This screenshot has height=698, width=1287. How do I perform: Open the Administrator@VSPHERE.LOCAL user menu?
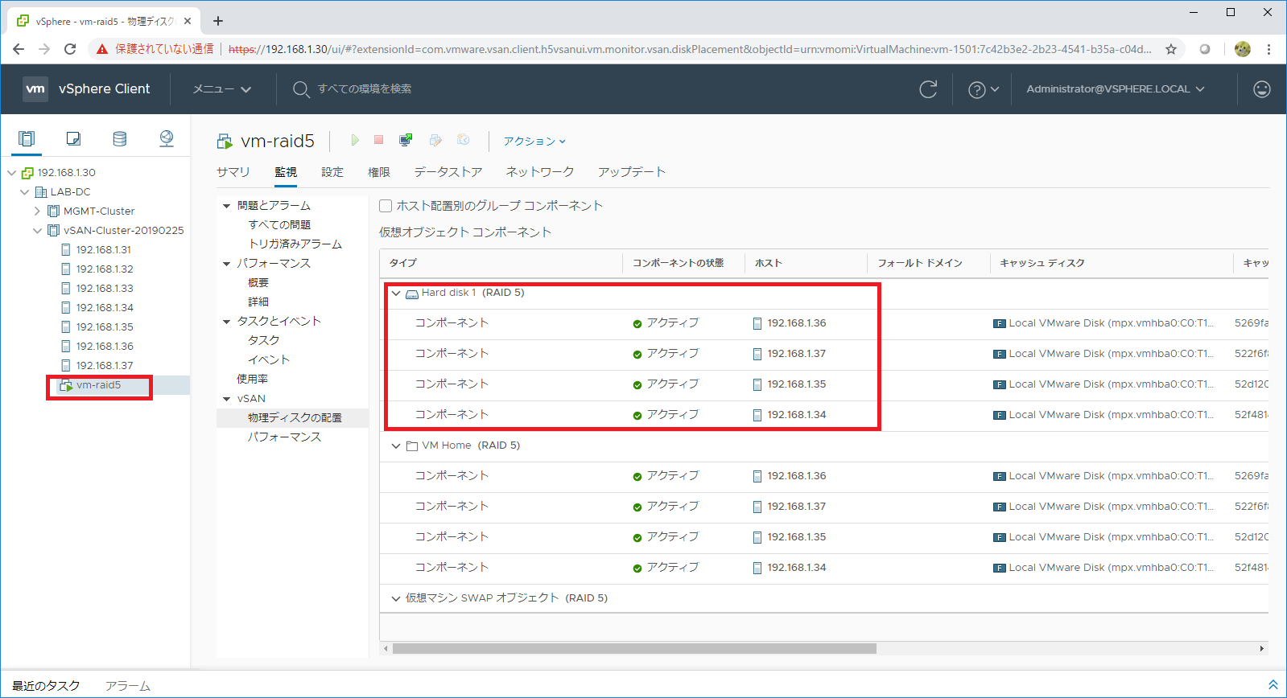[1116, 89]
